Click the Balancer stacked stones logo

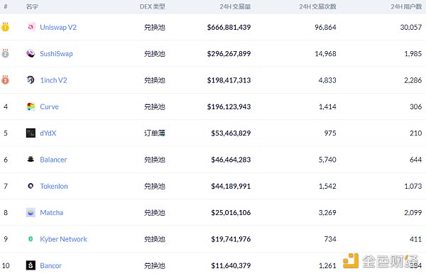coord(31,160)
